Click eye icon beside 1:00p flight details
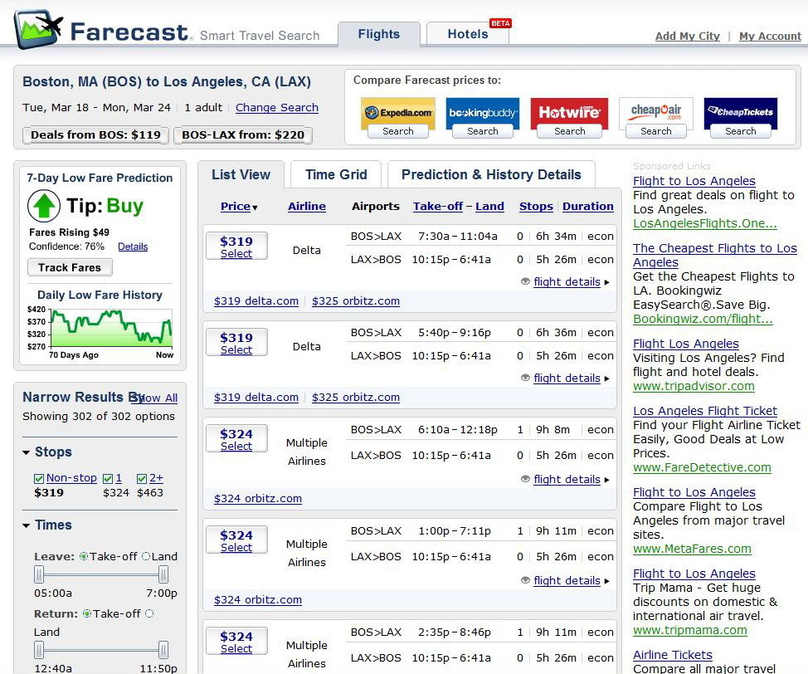This screenshot has width=808, height=674. (x=525, y=580)
